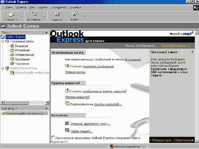Image resolution: width=199 pixels, height=149 pixels.
Task: Click the Outlook Express folder banner icon
Action: click(x=3, y=26)
